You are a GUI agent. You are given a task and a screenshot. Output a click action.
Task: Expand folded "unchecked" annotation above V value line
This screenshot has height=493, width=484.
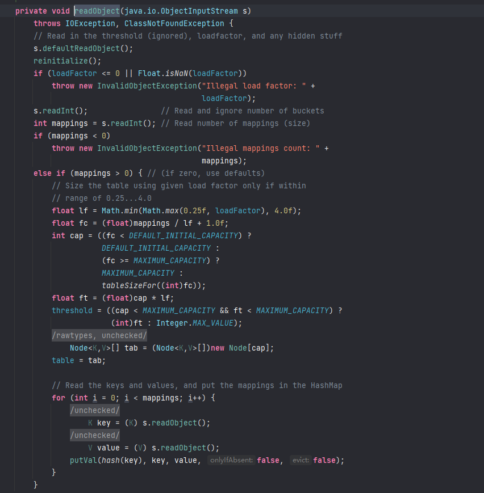pyautogui.click(x=95, y=435)
